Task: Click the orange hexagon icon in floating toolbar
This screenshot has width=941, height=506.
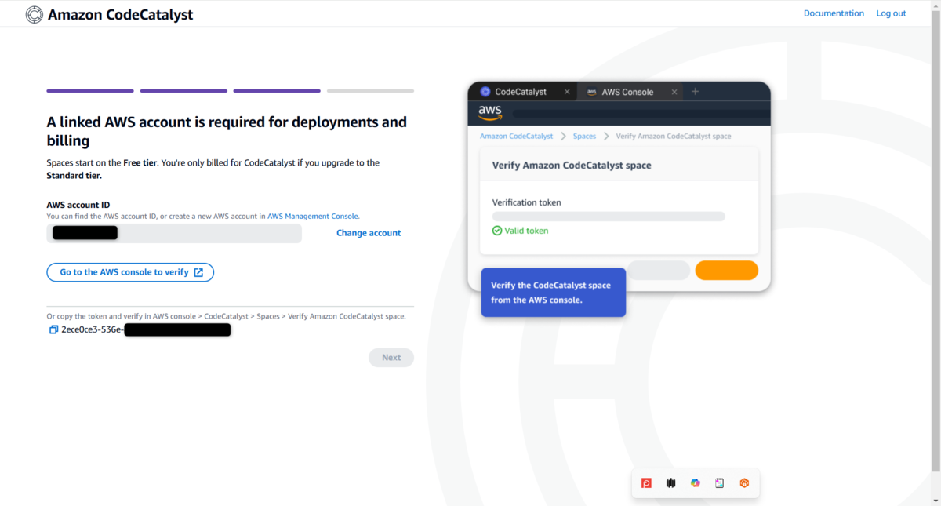Action: click(744, 483)
